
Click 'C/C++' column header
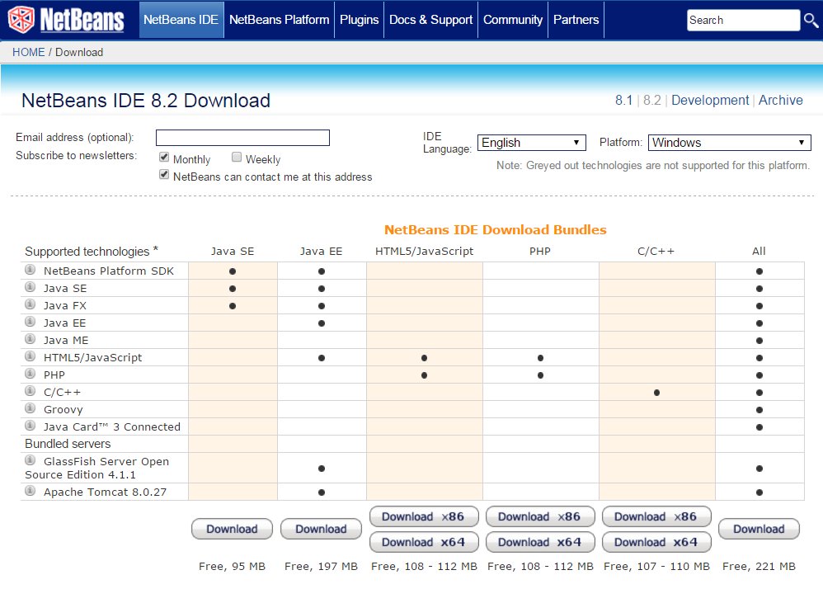(x=656, y=251)
